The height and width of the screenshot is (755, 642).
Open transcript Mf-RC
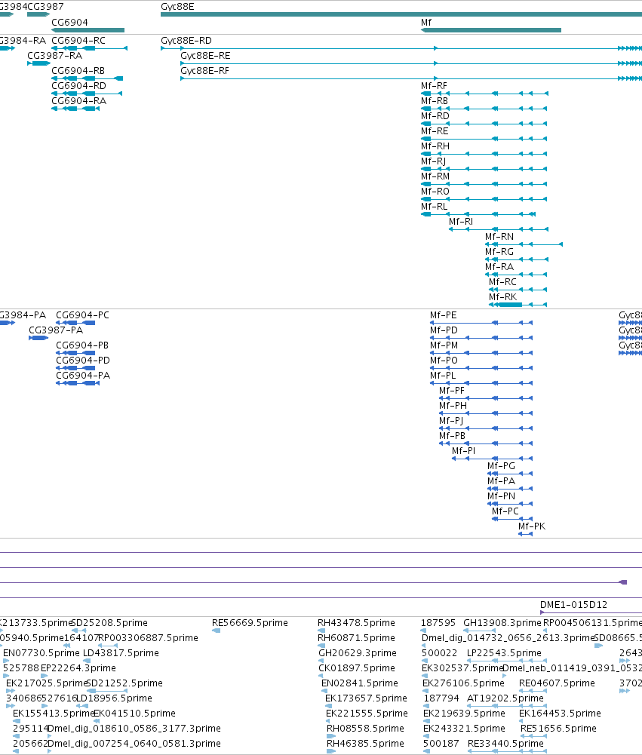point(502,282)
